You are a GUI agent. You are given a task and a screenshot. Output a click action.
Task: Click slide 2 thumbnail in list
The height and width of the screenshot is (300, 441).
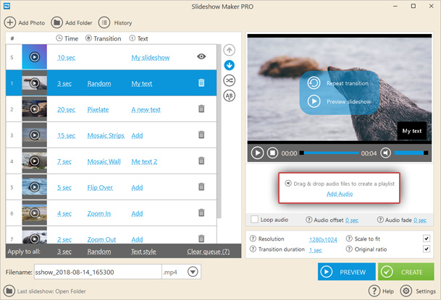pos(35,108)
